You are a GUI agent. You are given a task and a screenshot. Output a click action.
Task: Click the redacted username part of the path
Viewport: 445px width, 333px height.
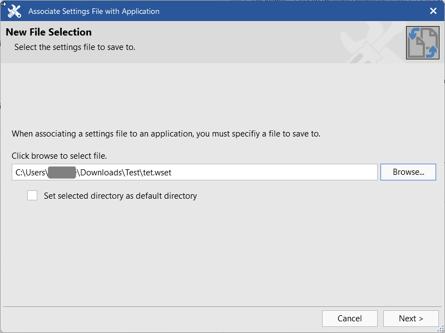click(61, 173)
